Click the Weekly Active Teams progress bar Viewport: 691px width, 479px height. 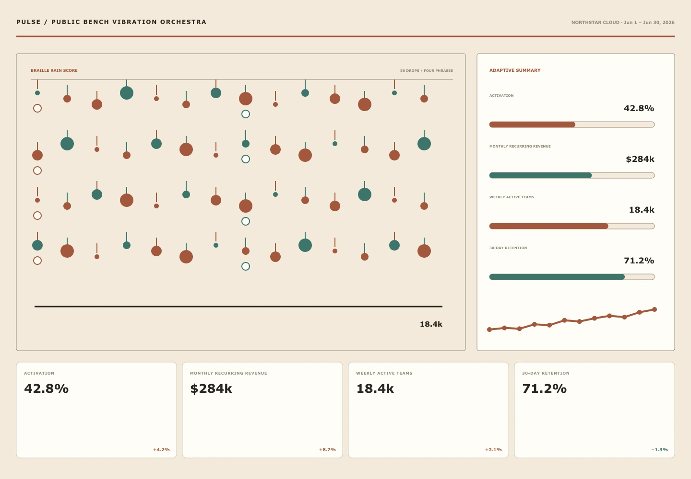pyautogui.click(x=572, y=226)
